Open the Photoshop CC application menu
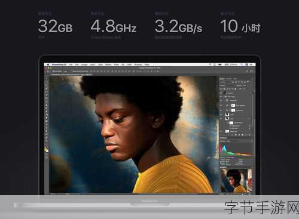The width and height of the screenshot is (299, 219). click(x=59, y=64)
